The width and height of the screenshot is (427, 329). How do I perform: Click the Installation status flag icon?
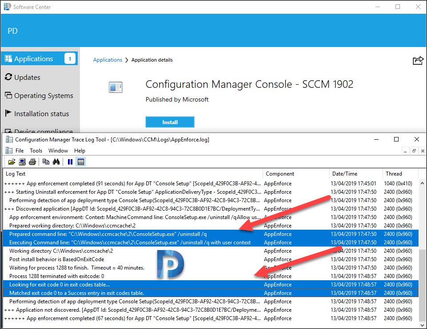coord(8,114)
